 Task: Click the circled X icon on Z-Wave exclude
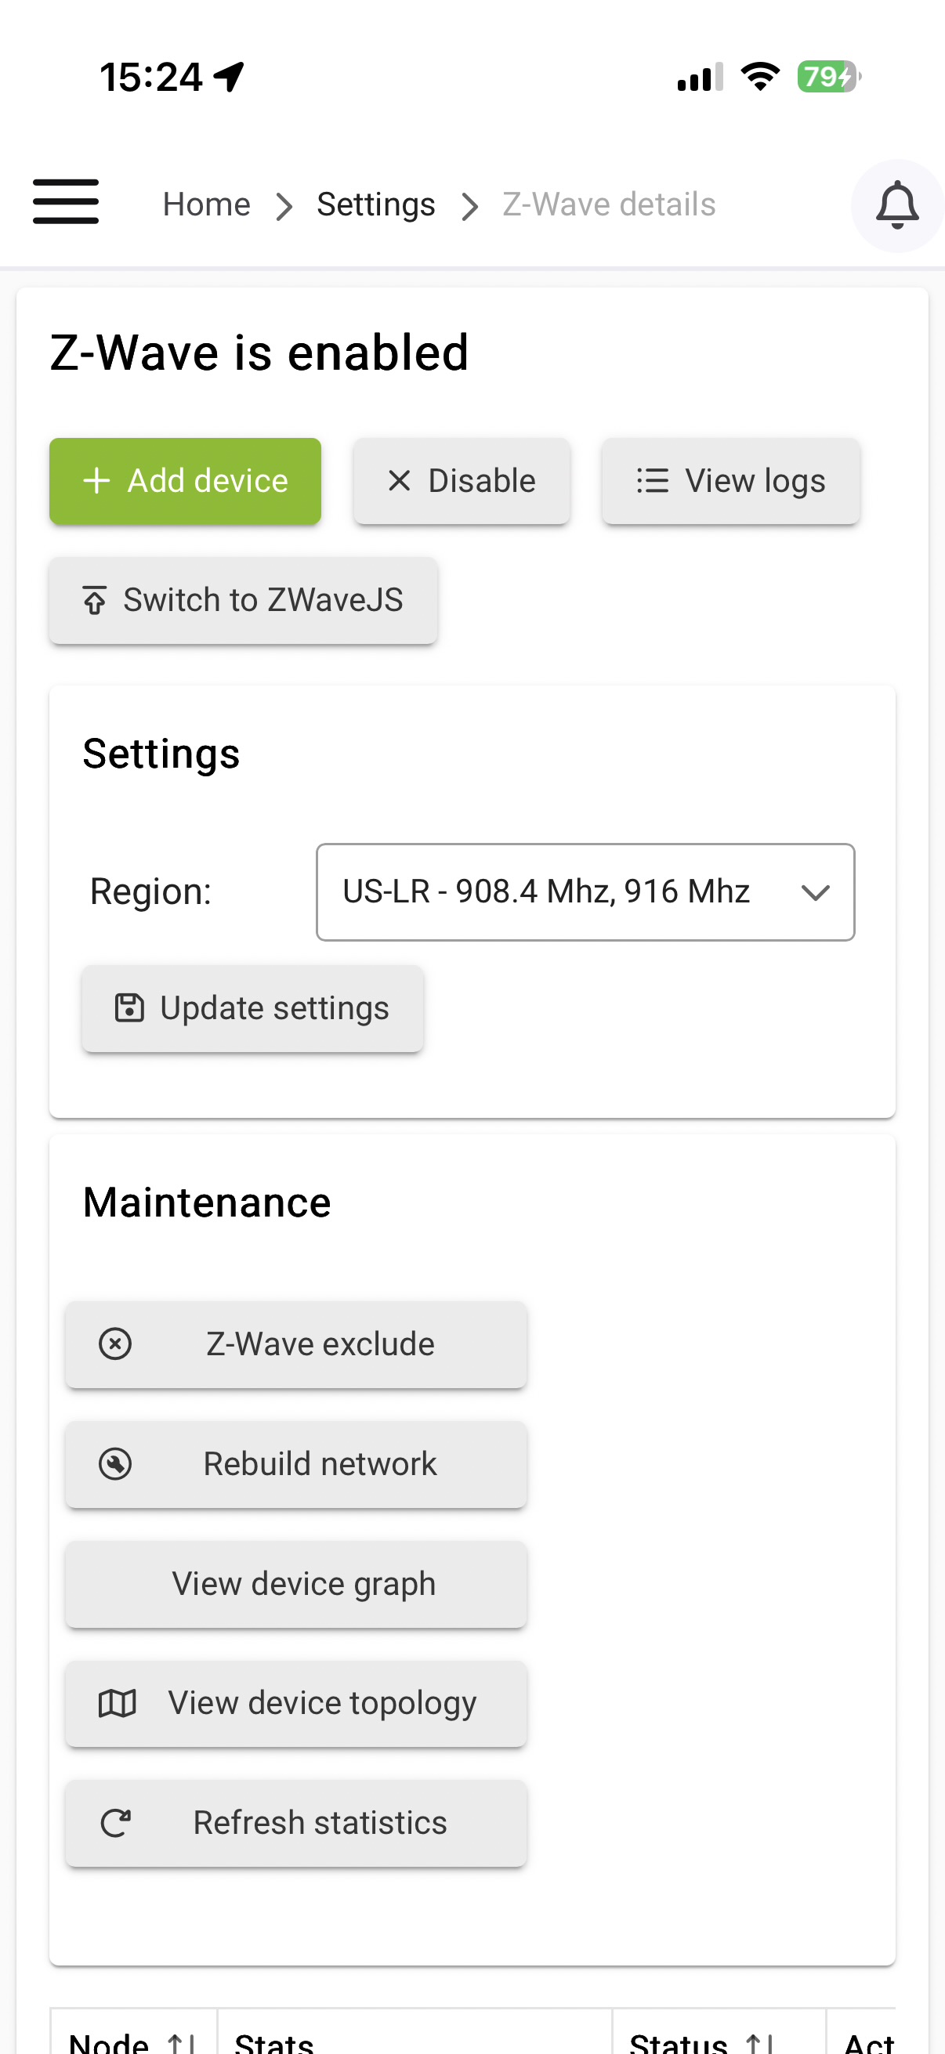(x=116, y=1343)
